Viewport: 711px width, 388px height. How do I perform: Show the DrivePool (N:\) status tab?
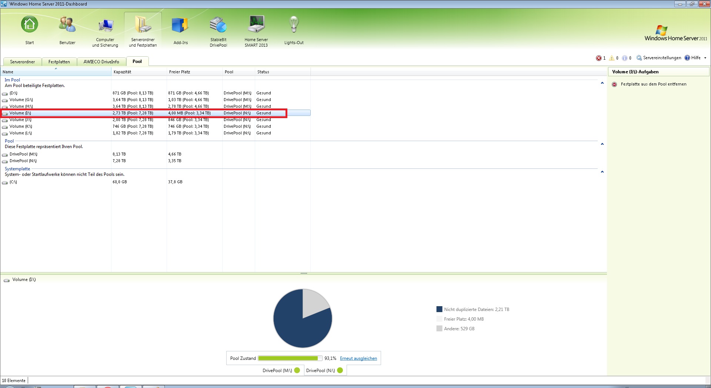tap(325, 370)
